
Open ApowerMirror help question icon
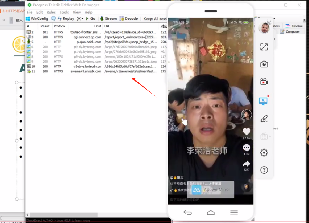pyautogui.click(x=264, y=170)
